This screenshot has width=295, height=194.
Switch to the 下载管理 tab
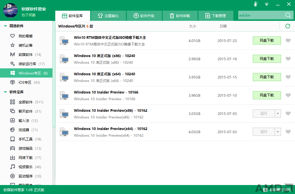pyautogui.click(x=216, y=16)
